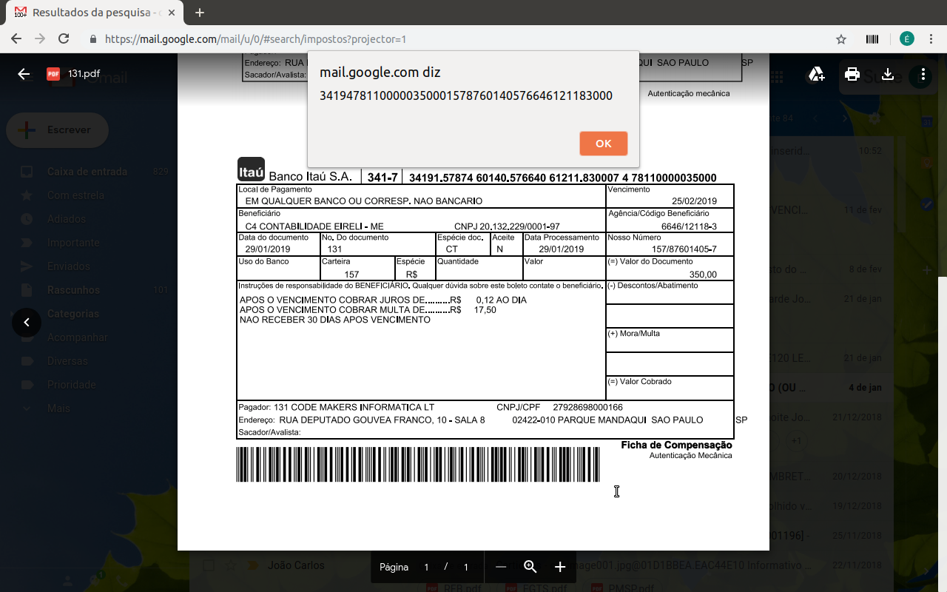
Task: Open Enviados folder
Action: (69, 266)
